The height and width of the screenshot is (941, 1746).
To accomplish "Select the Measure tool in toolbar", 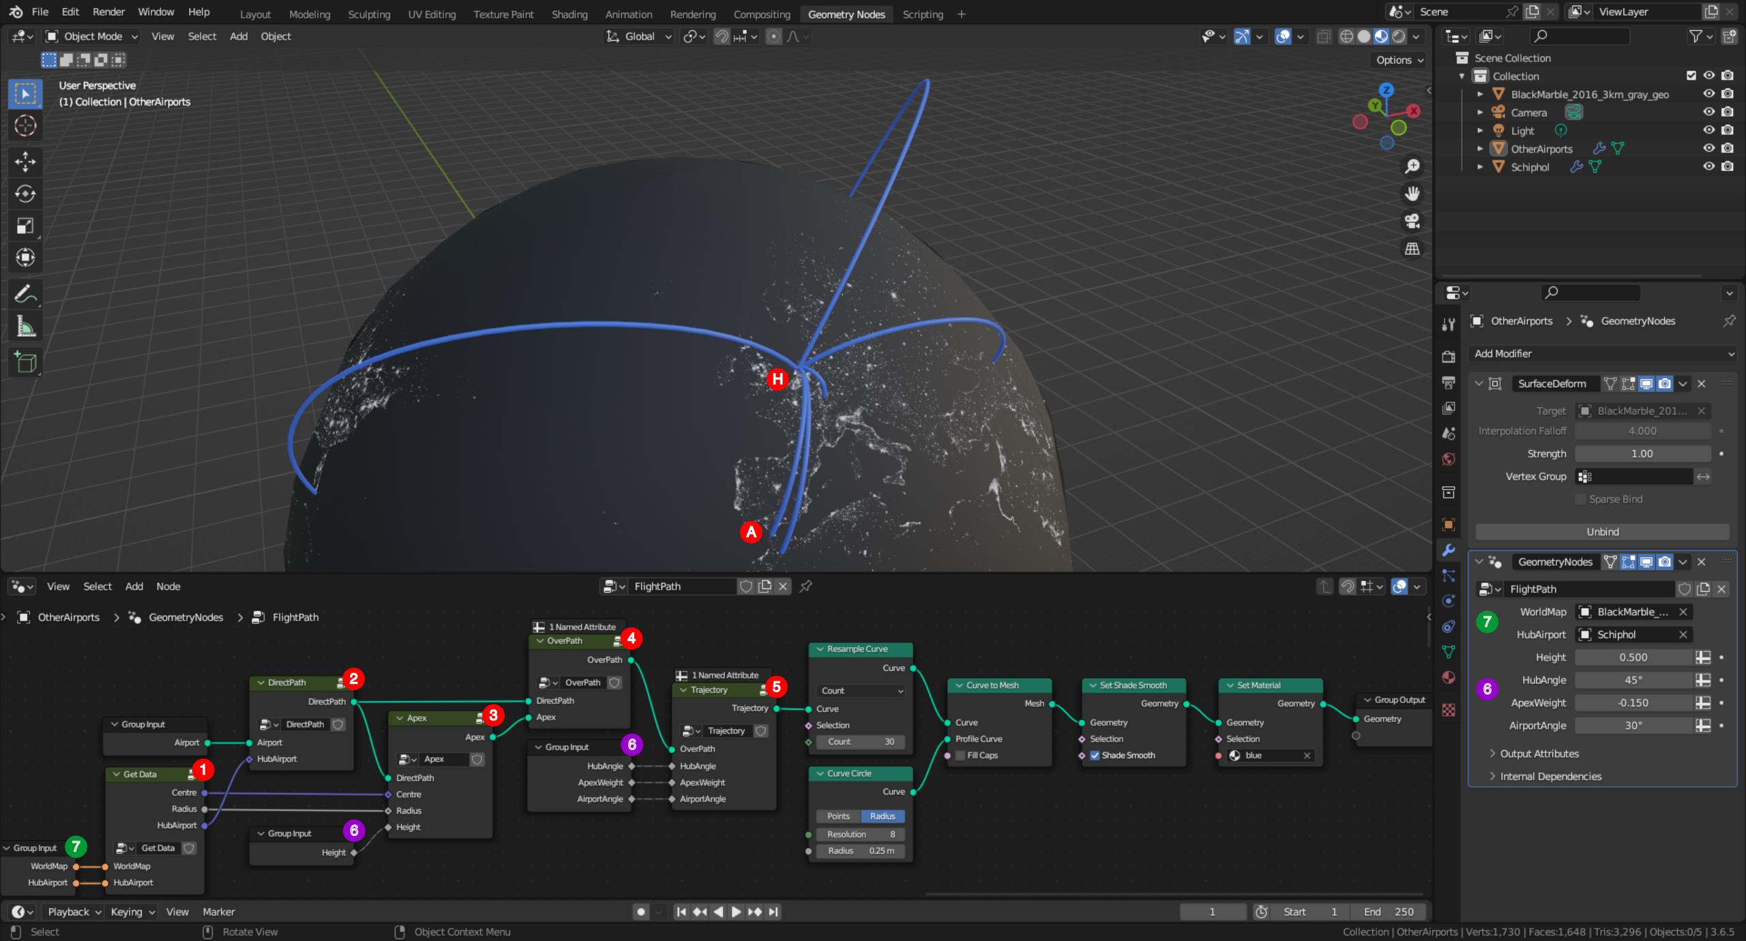I will click(x=25, y=328).
